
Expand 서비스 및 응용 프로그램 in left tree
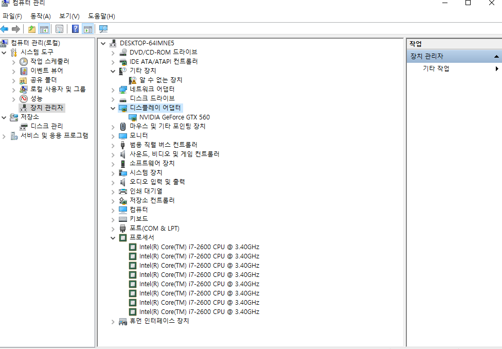[5, 136]
